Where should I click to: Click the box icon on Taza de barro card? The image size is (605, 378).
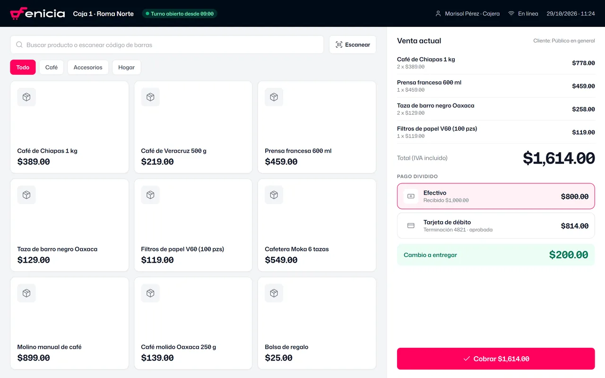(26, 195)
